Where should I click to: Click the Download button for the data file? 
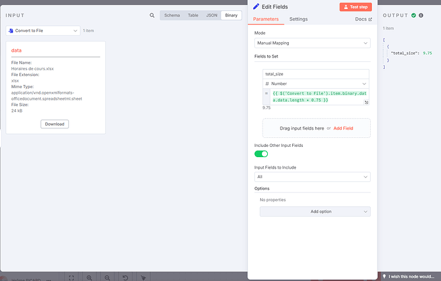click(54, 124)
